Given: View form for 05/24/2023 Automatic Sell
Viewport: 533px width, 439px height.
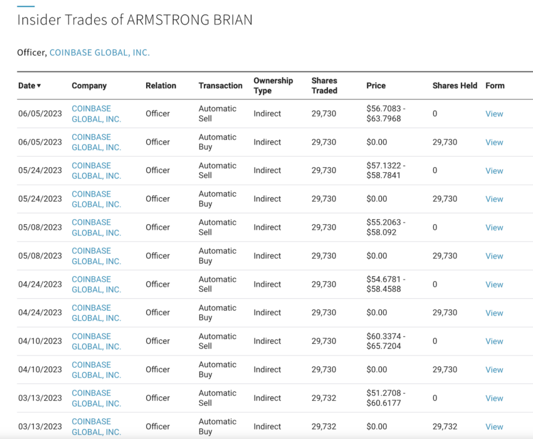Looking at the screenshot, I should click(x=494, y=171).
